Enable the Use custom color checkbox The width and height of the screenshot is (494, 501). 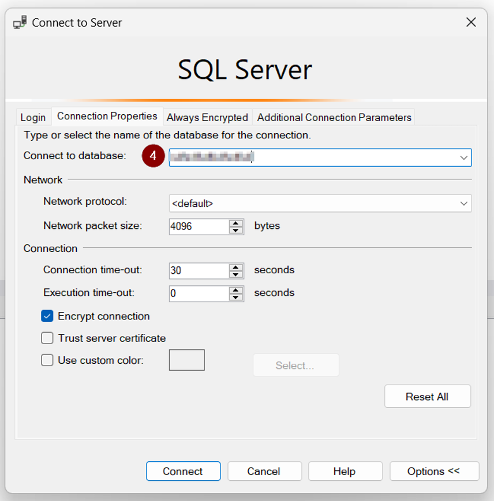pos(47,360)
